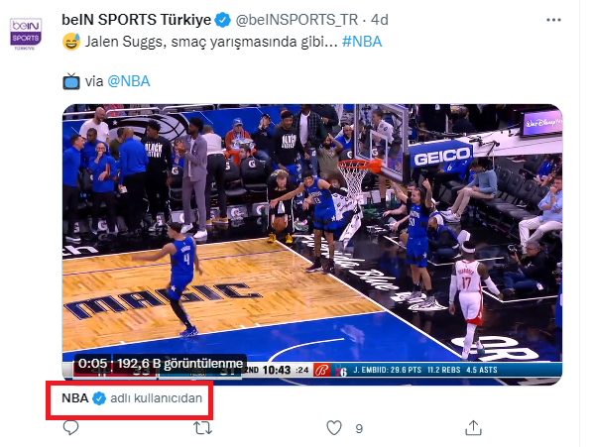Visit the @NBA mention link

129,81
